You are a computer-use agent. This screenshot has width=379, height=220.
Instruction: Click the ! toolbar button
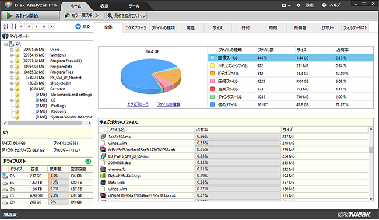pyautogui.click(x=37, y=27)
